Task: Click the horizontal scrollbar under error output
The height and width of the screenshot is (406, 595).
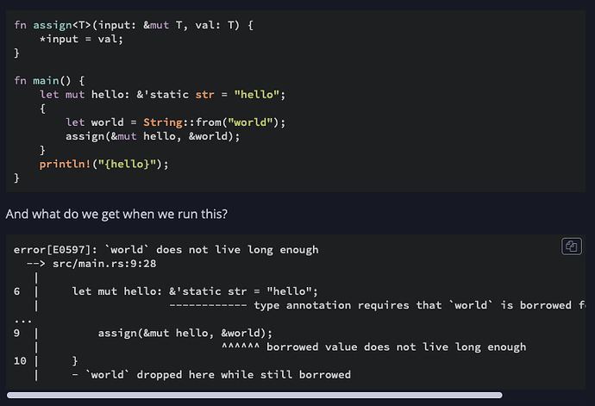Action: pyautogui.click(x=254, y=395)
